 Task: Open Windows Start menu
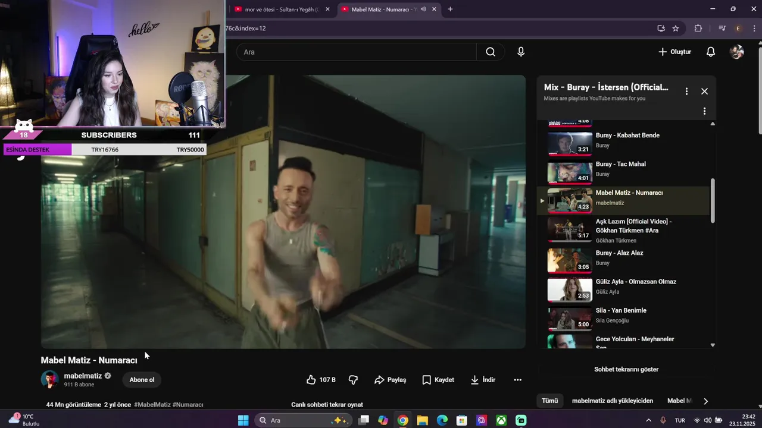(x=243, y=420)
